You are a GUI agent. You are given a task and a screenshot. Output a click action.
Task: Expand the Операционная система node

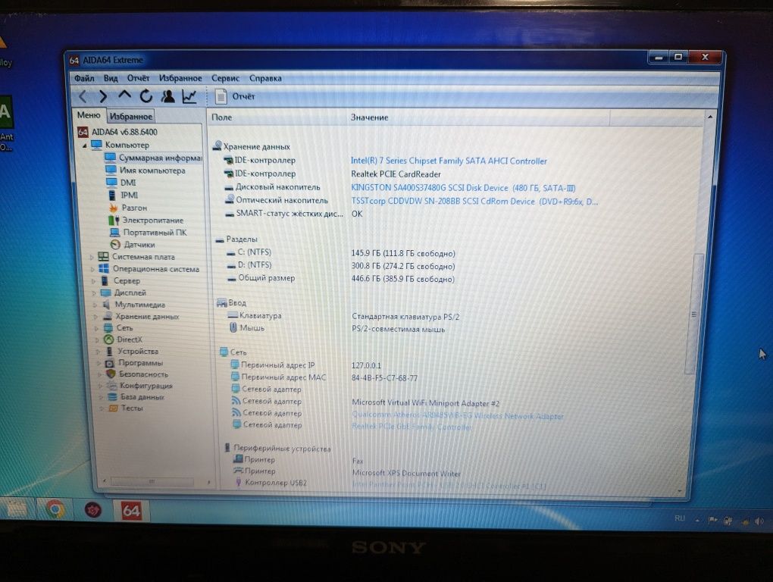click(x=92, y=269)
